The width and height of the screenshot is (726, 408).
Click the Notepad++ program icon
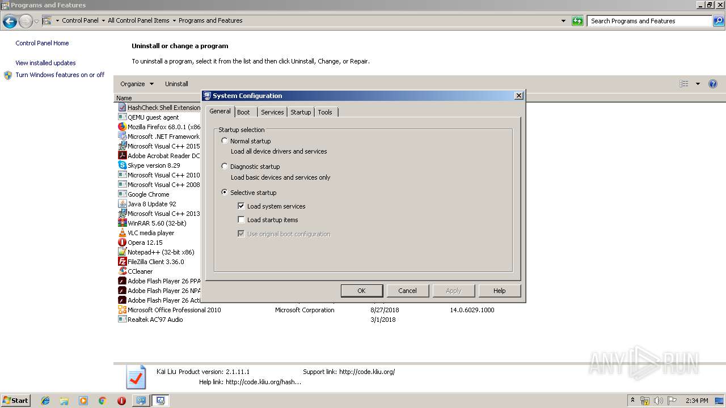click(x=122, y=252)
